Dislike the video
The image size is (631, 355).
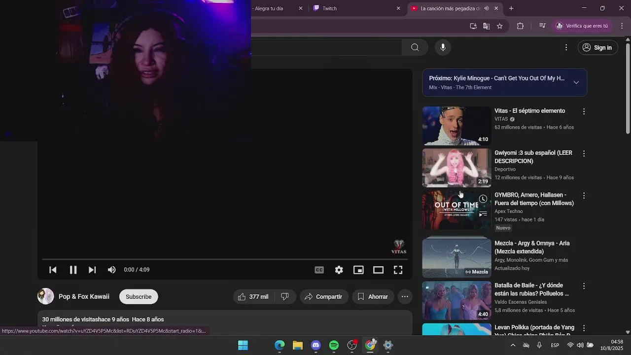pos(285,296)
